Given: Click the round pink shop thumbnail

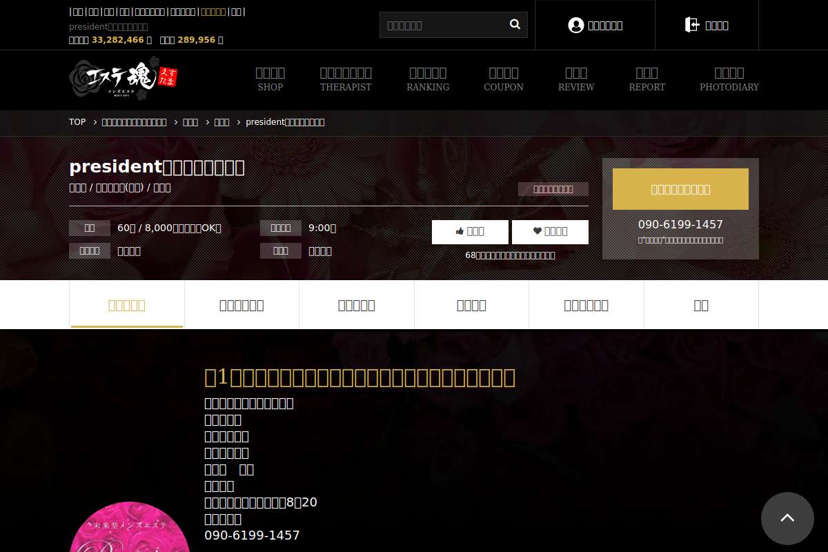Looking at the screenshot, I should pos(130,527).
